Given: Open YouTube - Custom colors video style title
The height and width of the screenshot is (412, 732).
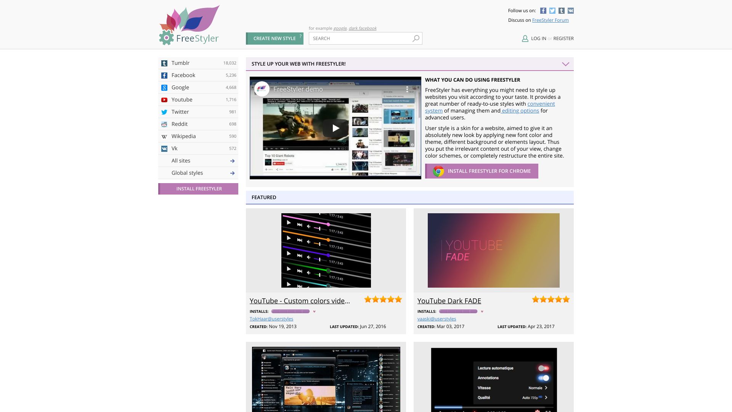Looking at the screenshot, I should click(300, 301).
